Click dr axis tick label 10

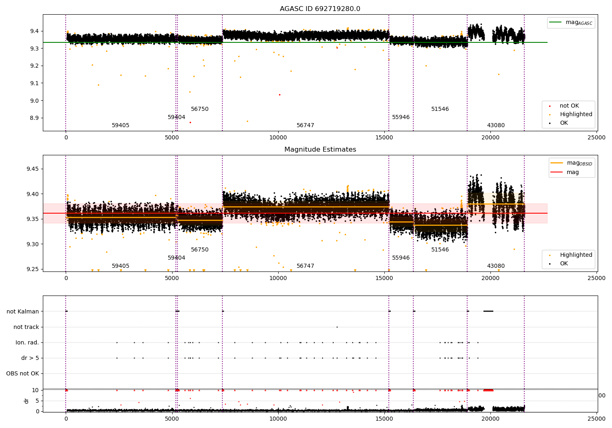click(35, 390)
